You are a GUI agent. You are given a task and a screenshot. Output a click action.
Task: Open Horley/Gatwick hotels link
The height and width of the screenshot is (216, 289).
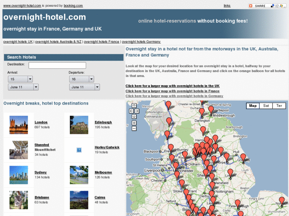(107, 147)
